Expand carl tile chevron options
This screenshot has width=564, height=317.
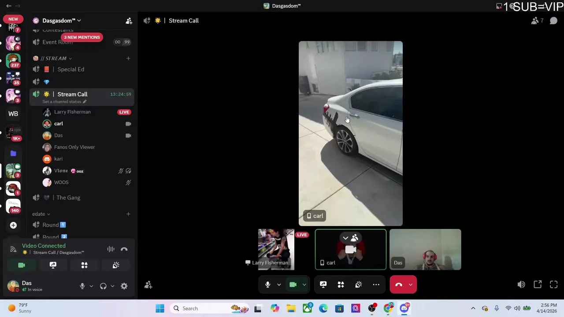pos(345,238)
